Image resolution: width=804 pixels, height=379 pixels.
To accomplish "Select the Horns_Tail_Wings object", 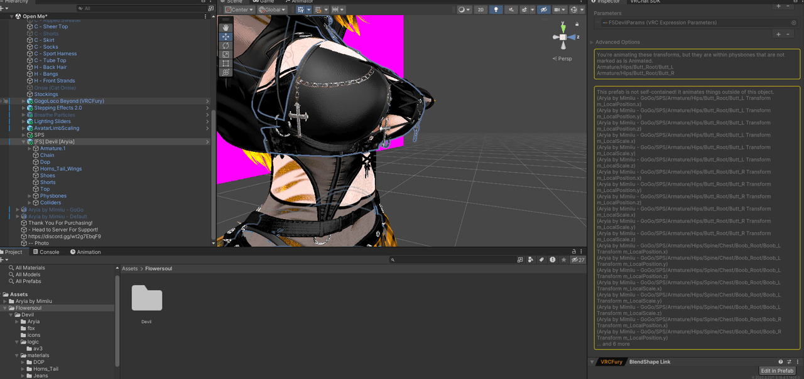I will [x=61, y=169].
